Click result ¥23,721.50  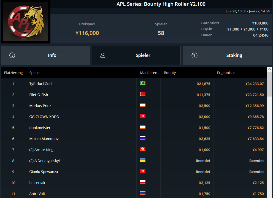(255, 95)
